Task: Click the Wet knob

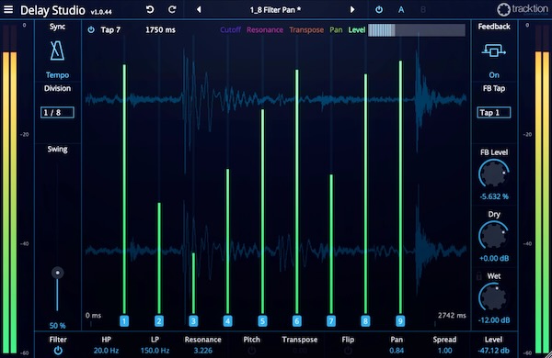Action: 493,297
